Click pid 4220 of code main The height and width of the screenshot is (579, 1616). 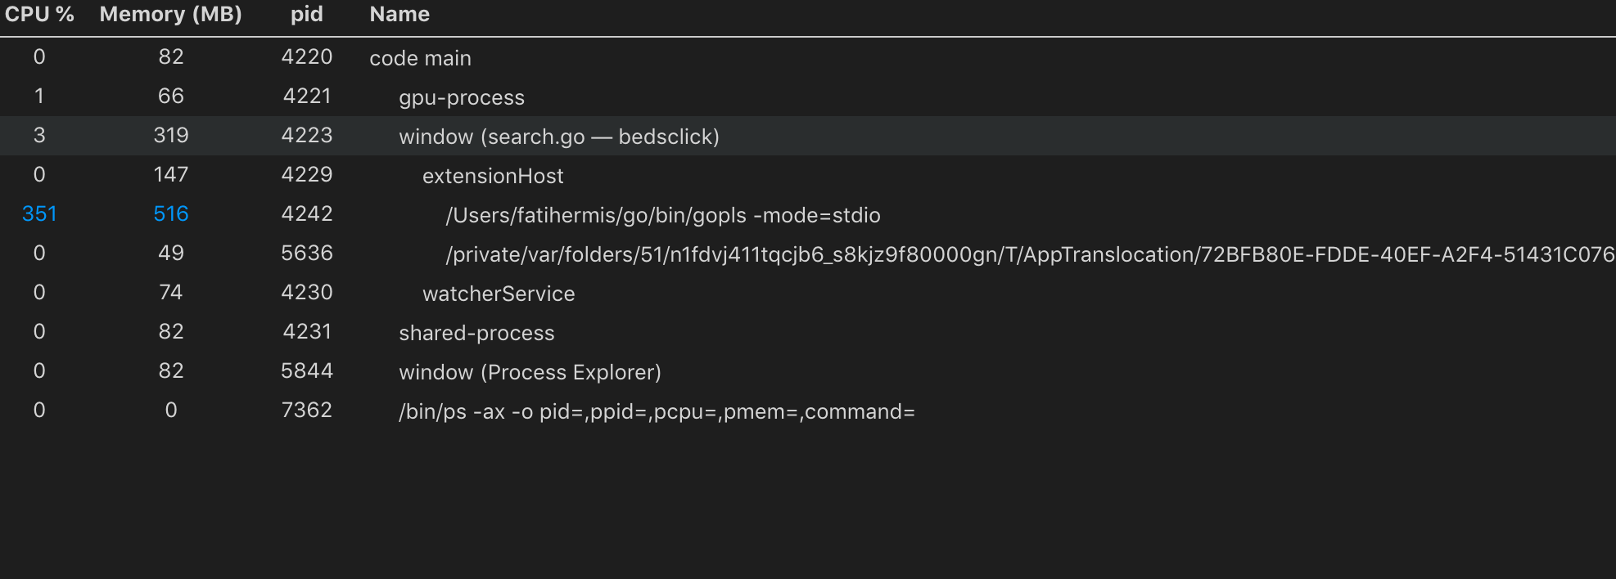click(x=306, y=58)
